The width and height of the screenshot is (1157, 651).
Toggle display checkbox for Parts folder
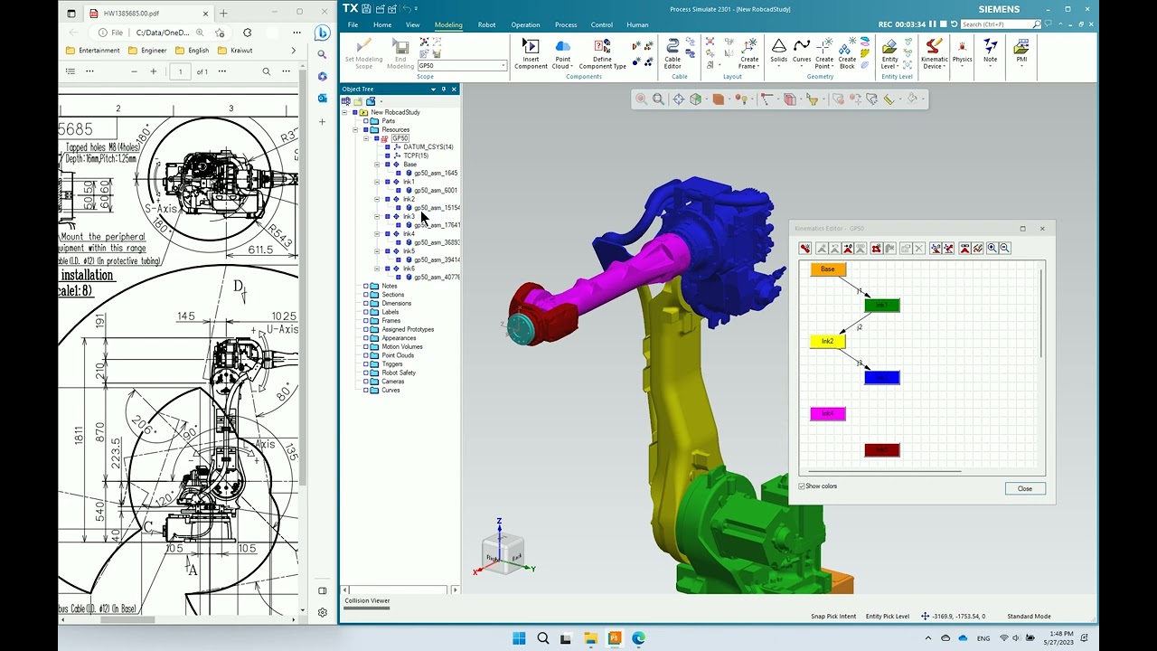click(366, 121)
